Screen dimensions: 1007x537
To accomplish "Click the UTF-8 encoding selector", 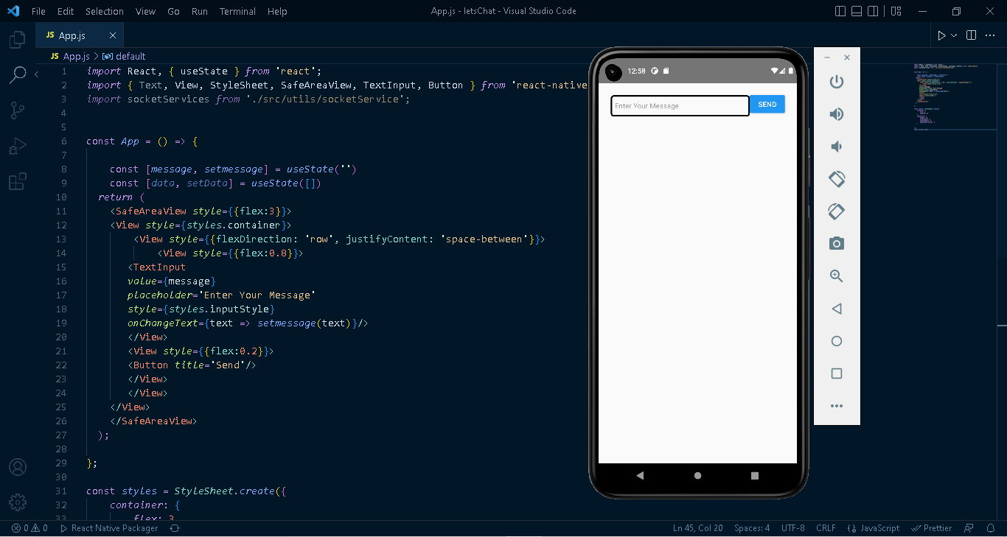I will coord(792,528).
